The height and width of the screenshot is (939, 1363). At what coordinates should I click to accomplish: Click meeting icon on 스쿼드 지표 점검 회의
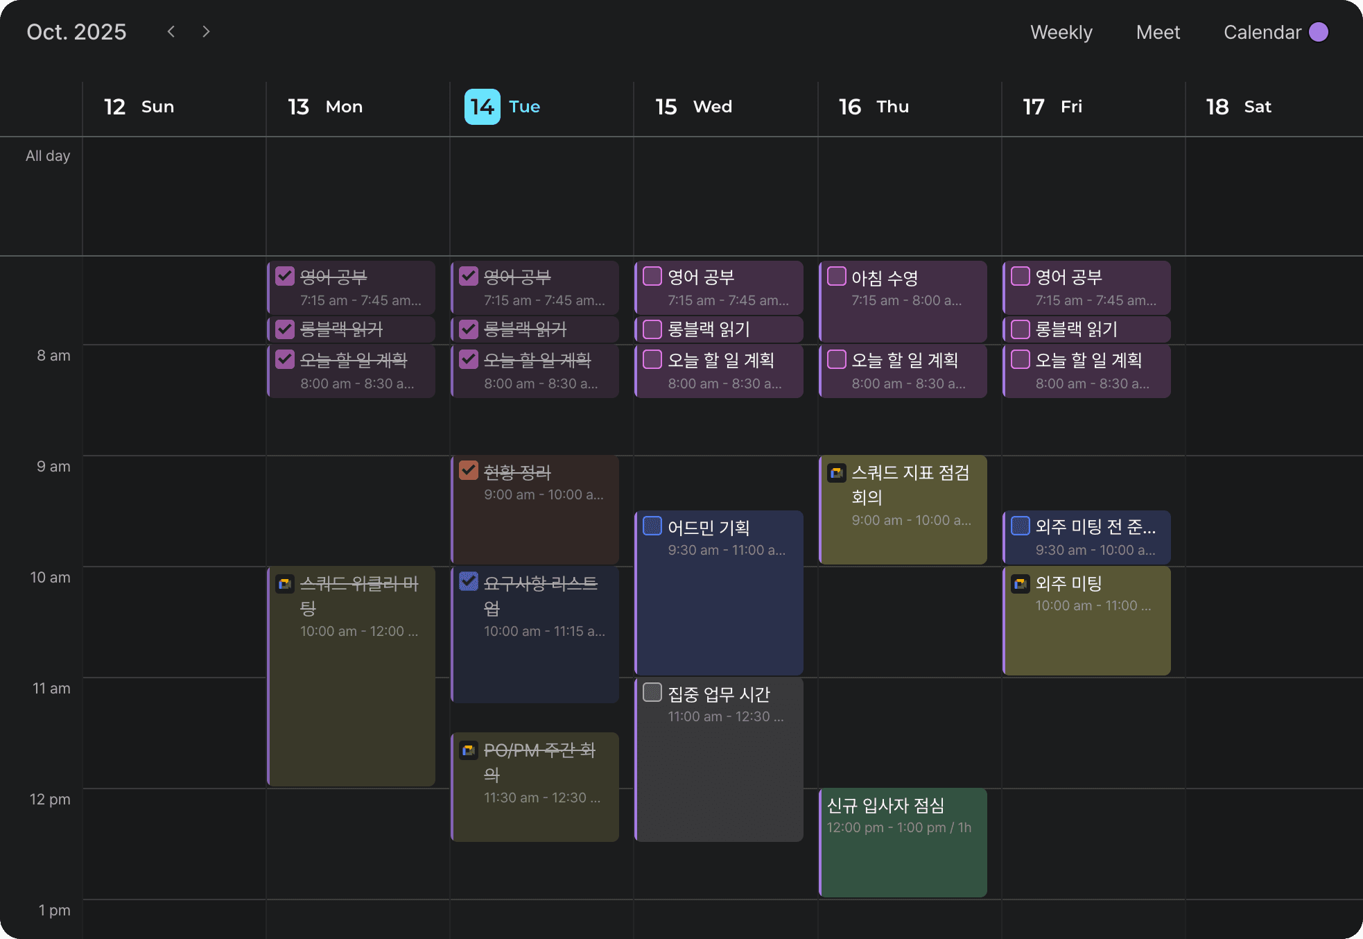(836, 473)
